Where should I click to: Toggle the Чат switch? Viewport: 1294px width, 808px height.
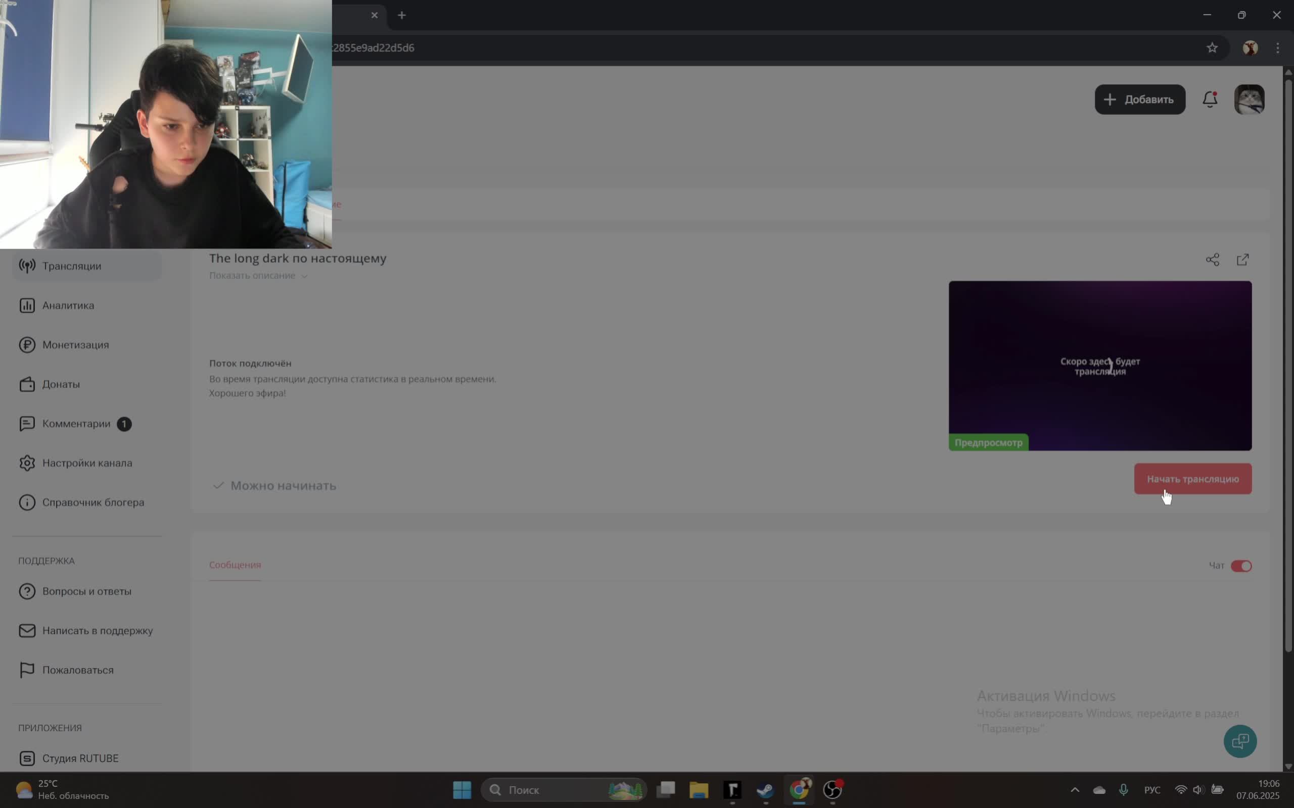point(1241,566)
